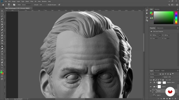Viewport: 179px width, 100px height.
Task: Show the bottom hidden layer
Action: tap(150, 95)
